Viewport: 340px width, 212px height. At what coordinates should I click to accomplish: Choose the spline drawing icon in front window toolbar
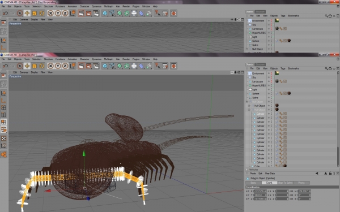112,66
